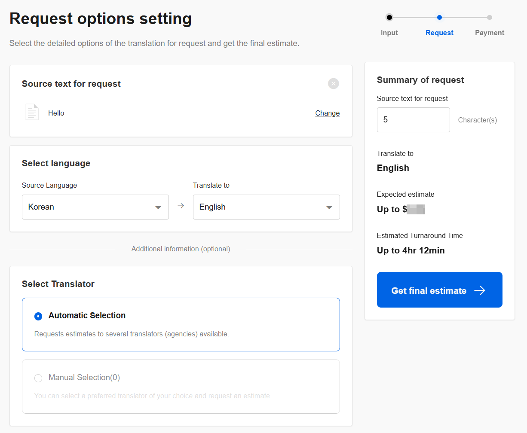This screenshot has width=527, height=433.
Task: Click the Get final estimate button
Action: [x=440, y=290]
